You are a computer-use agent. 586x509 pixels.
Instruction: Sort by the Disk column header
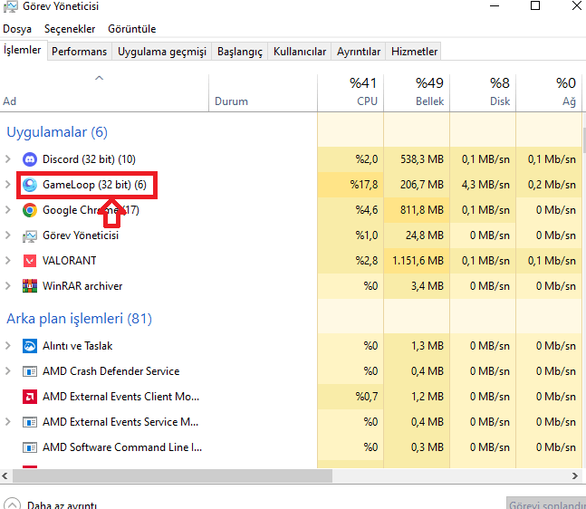483,92
